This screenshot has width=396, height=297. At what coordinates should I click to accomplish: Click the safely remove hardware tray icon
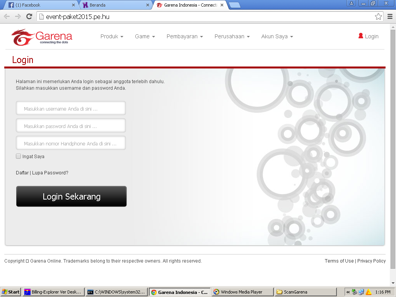click(x=354, y=292)
